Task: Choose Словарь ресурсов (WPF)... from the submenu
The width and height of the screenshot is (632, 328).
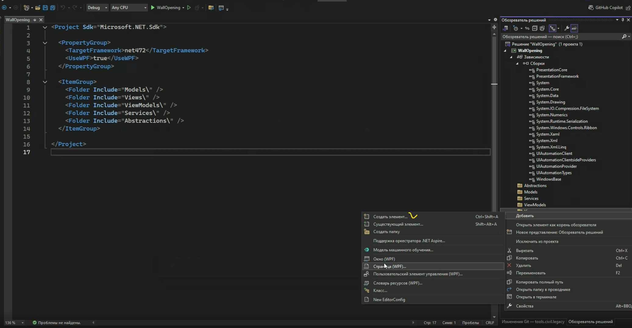Action: (x=433, y=283)
